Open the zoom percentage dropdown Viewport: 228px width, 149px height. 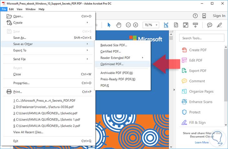pyautogui.click(x=156, y=25)
